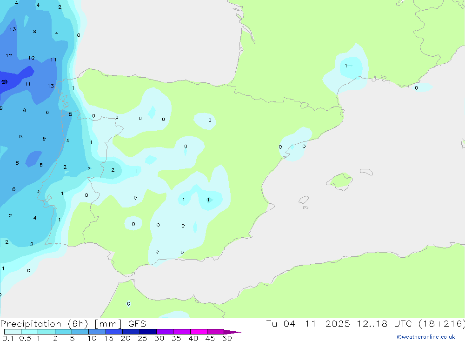Click the "1" value over southern France
The image size is (465, 341).
tap(346, 66)
